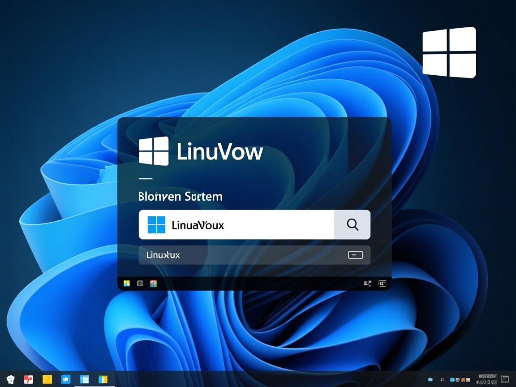Open the Start menu from the taskbar

pos(84,379)
